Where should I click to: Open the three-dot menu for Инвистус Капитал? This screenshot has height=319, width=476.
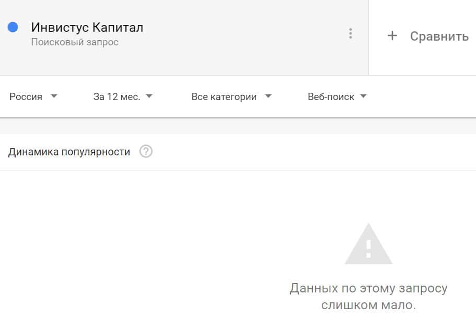tap(350, 34)
